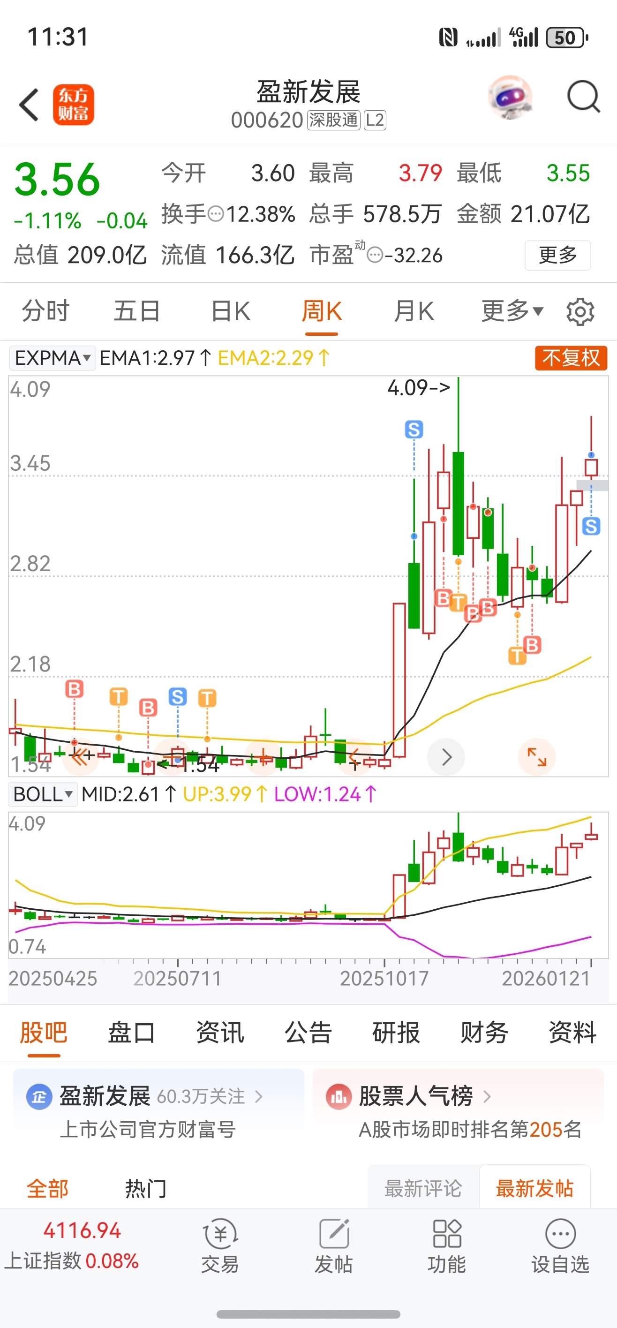Screen dimensions: 617x1328
Task: Tap the right arrow chart navigation button
Action: pos(446,757)
